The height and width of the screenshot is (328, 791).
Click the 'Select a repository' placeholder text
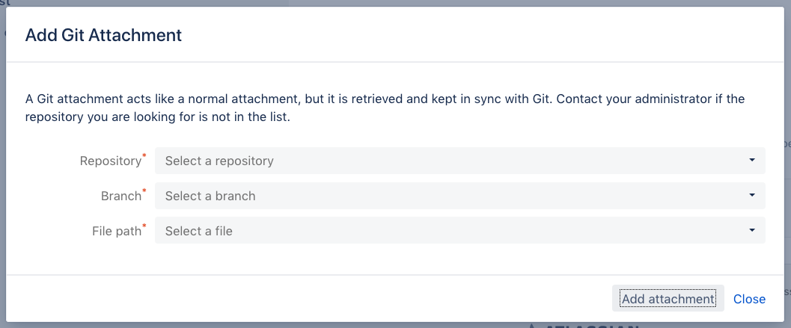coord(219,161)
